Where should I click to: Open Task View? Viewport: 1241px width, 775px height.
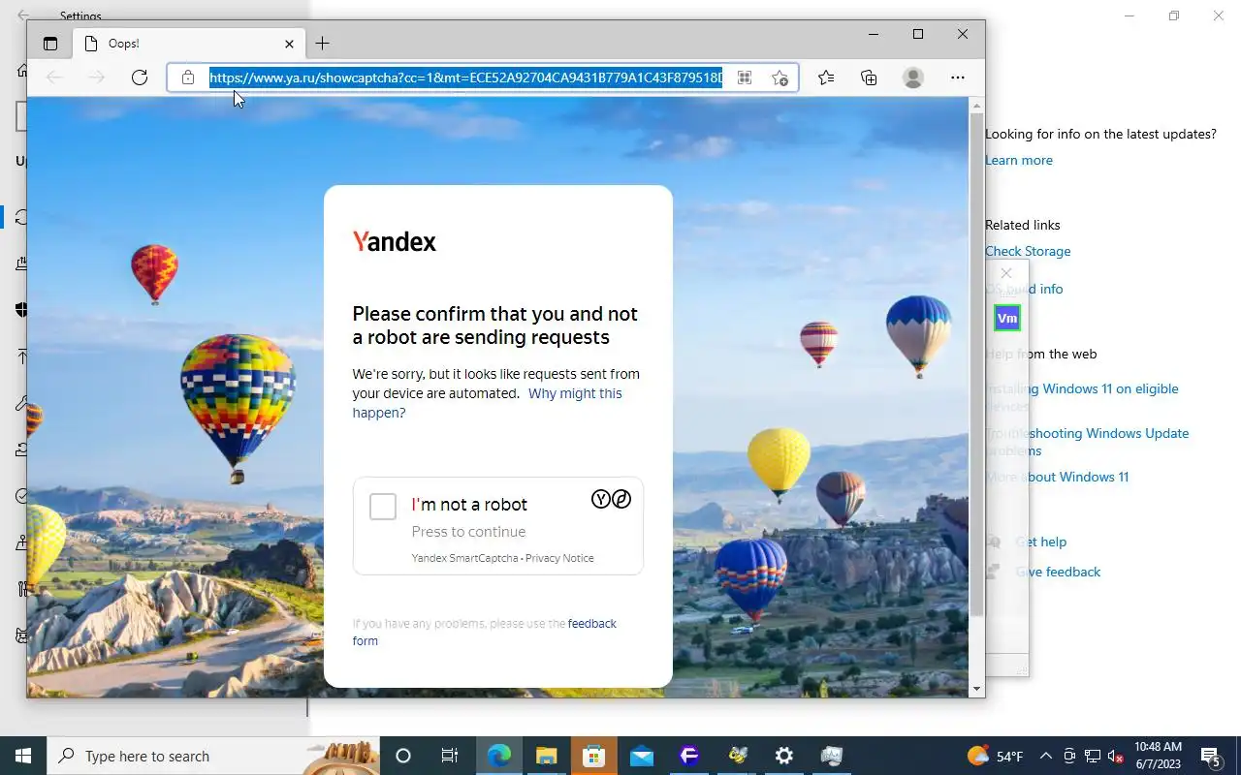click(x=450, y=756)
